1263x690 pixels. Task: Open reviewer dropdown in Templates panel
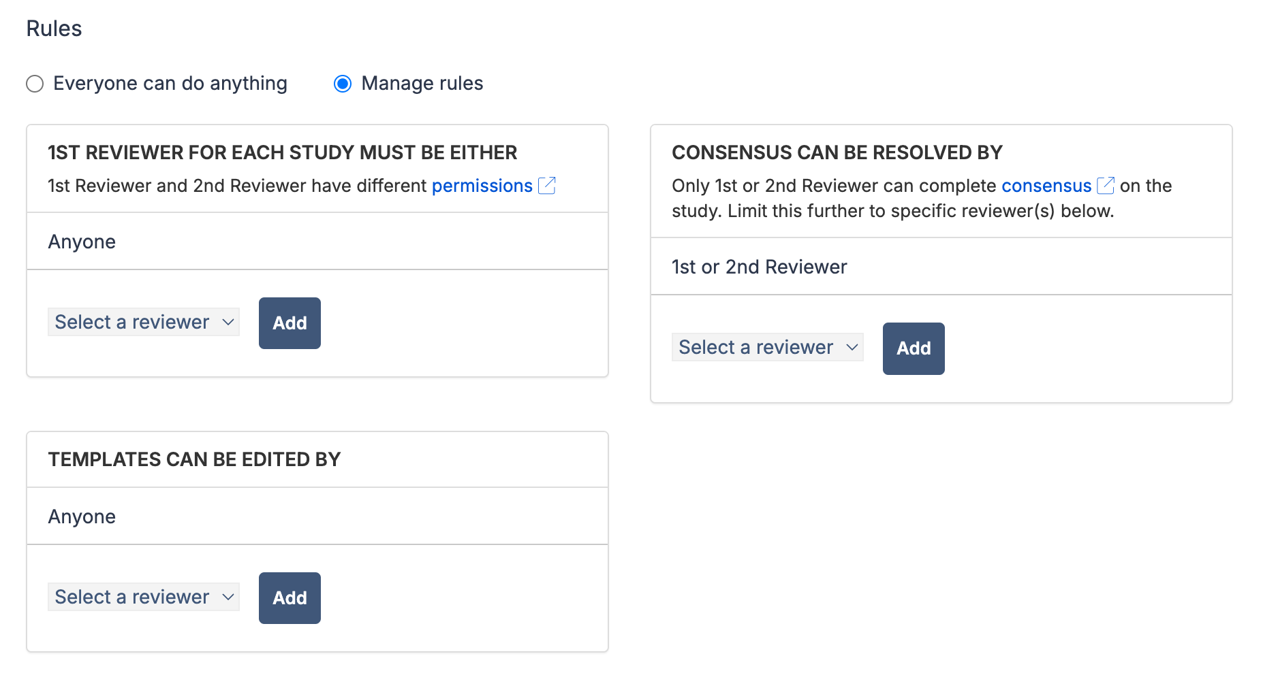[144, 597]
